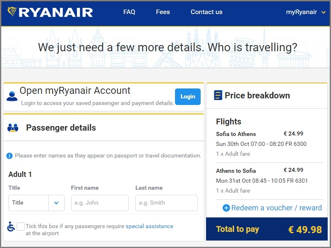
Task: Focus the First name input field
Action: 100,203
